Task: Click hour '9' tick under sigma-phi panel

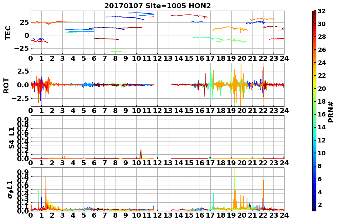Action: pos(126,215)
